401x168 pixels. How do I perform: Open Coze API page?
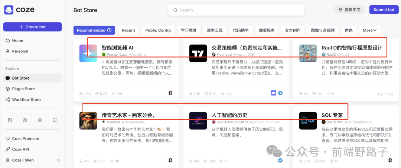pos(32,149)
